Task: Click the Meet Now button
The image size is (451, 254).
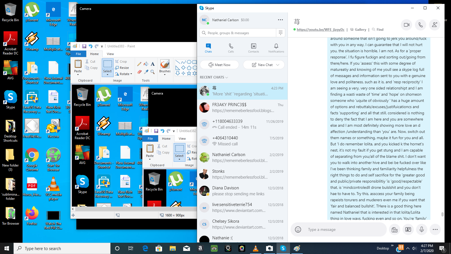Action: tap(219, 65)
